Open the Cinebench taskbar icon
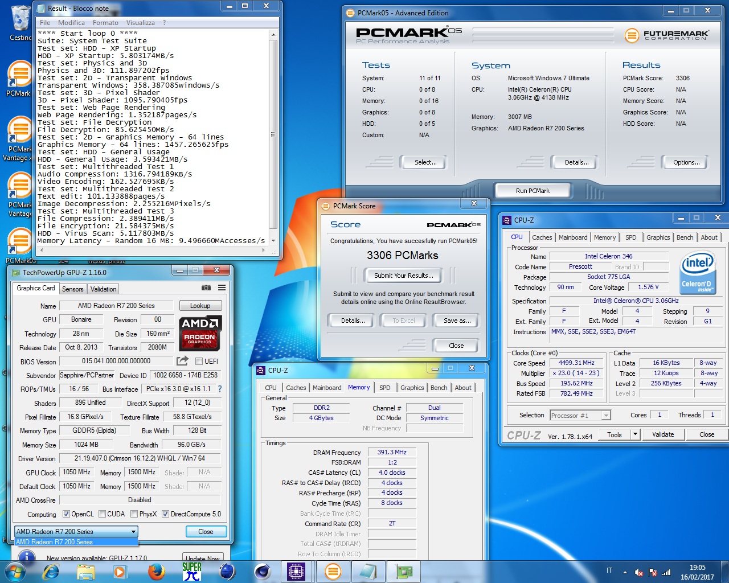 pos(262,571)
